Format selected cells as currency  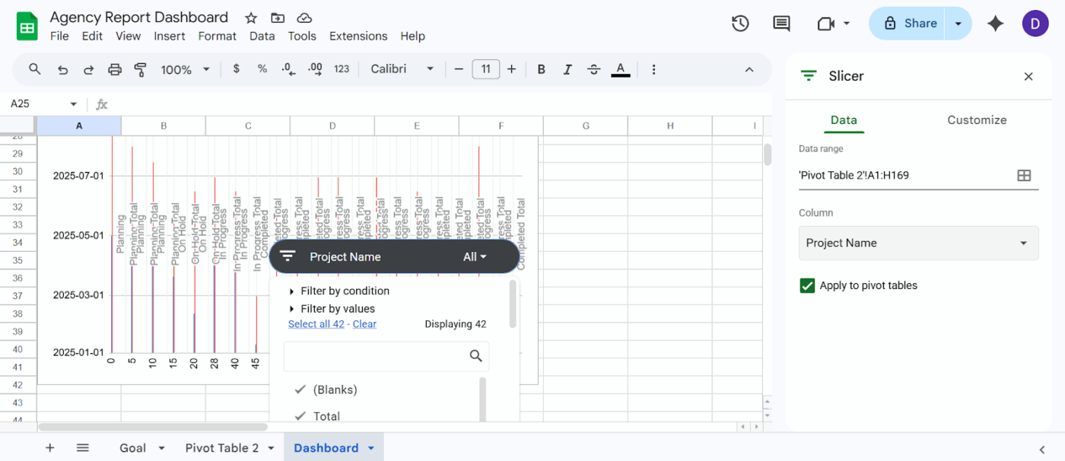(236, 68)
